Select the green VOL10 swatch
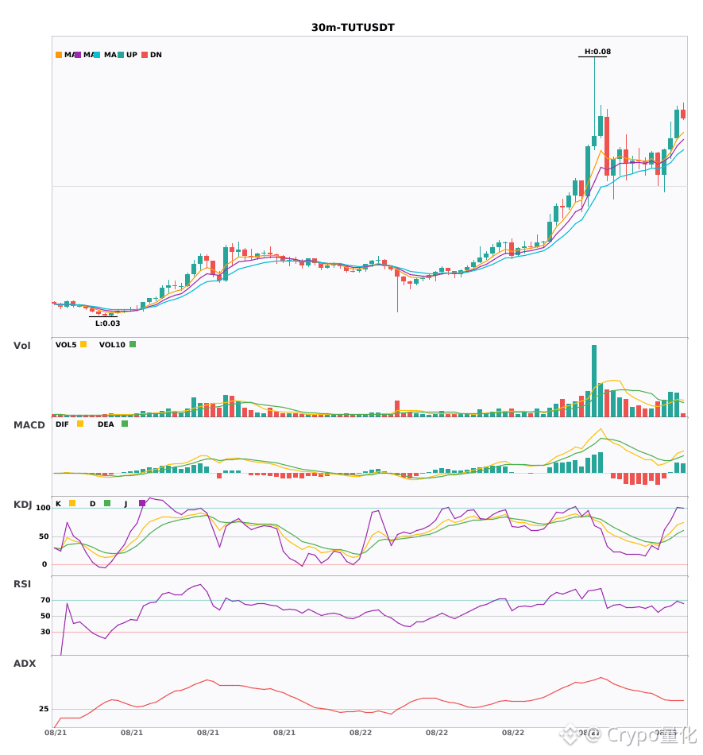 (x=133, y=344)
